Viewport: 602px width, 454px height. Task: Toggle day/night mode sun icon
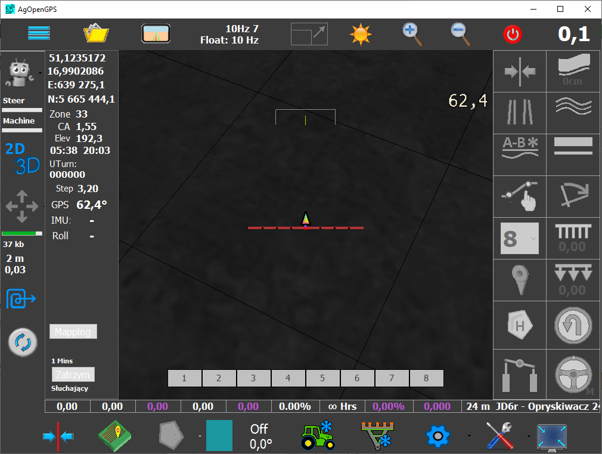pos(360,34)
